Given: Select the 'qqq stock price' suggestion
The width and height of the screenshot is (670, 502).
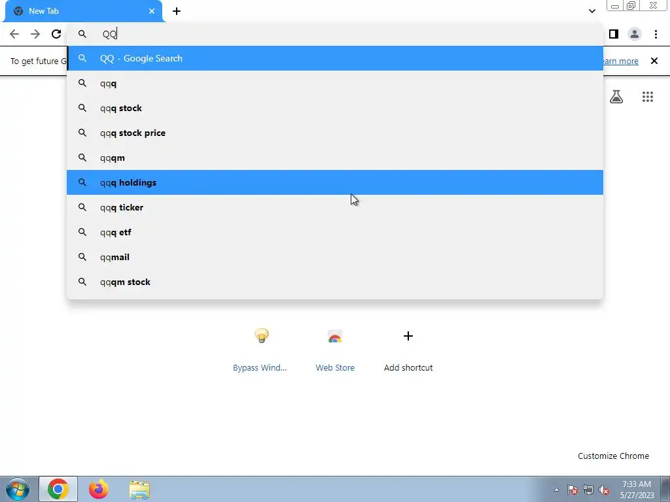Looking at the screenshot, I should click(335, 133).
